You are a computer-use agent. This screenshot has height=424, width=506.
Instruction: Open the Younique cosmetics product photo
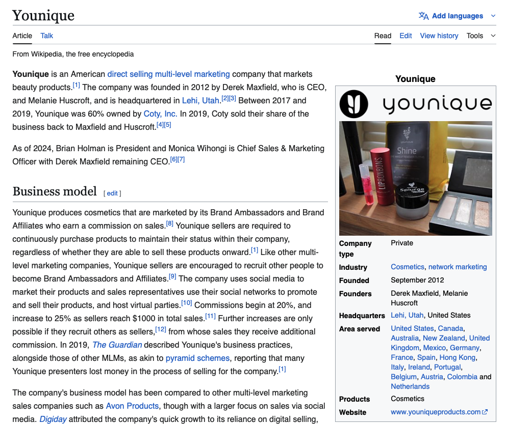[416, 178]
